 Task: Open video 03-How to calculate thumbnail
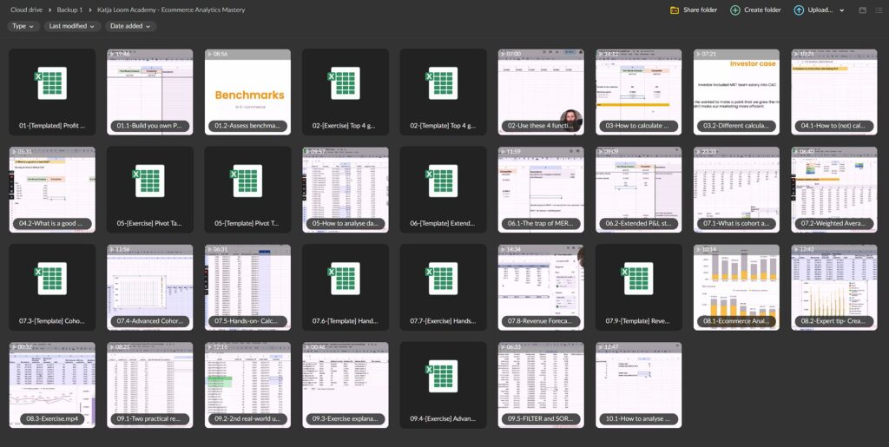[x=638, y=92]
